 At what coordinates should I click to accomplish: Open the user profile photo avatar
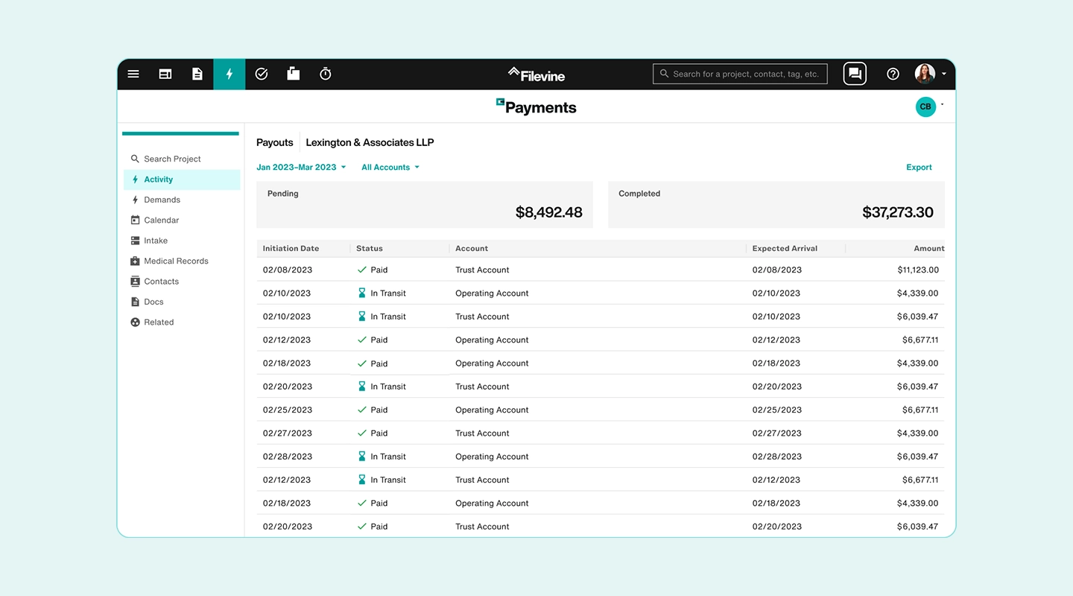coord(925,74)
